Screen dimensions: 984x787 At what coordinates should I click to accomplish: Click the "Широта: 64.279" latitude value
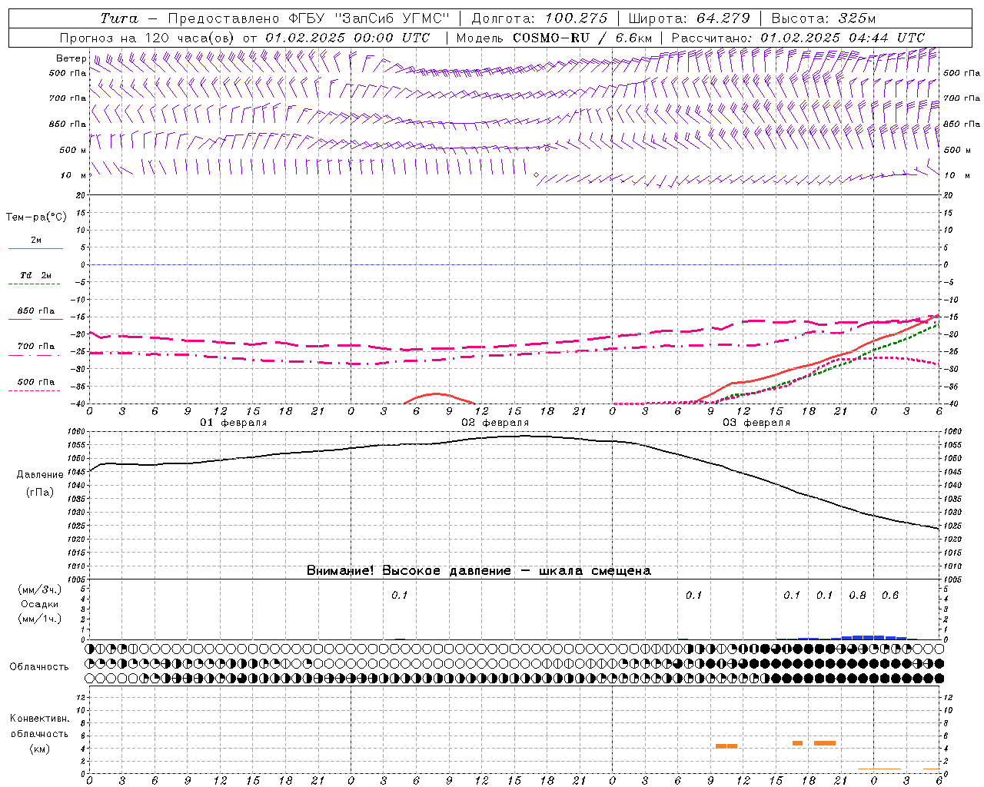(687, 18)
